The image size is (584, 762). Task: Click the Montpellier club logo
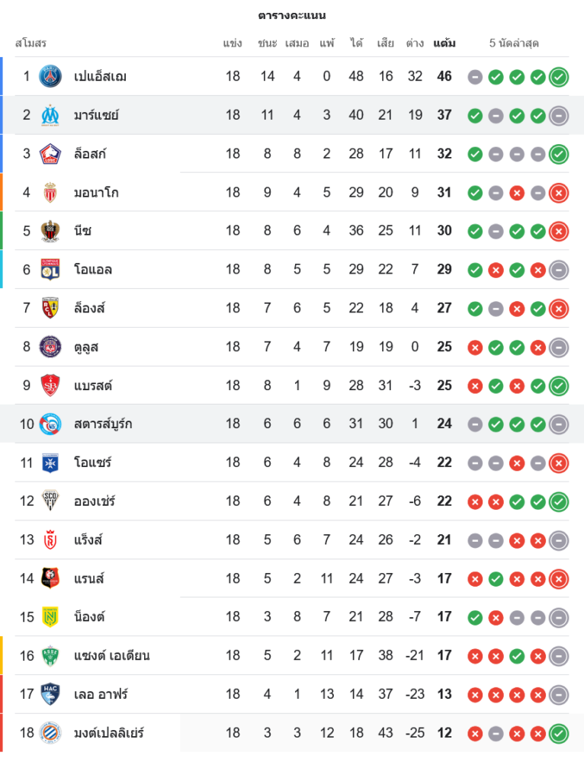tap(50, 733)
